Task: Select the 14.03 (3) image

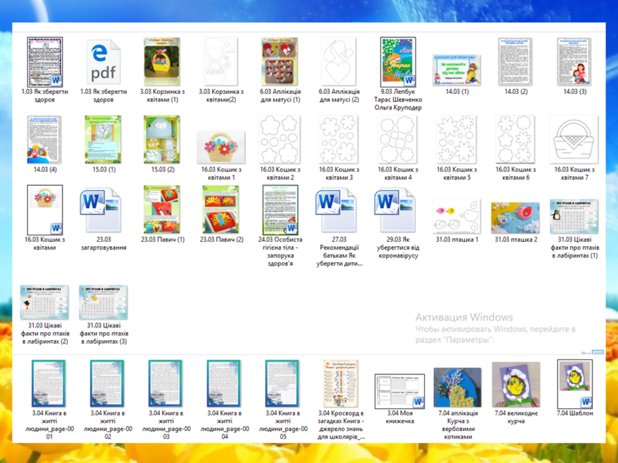Action: tap(575, 62)
